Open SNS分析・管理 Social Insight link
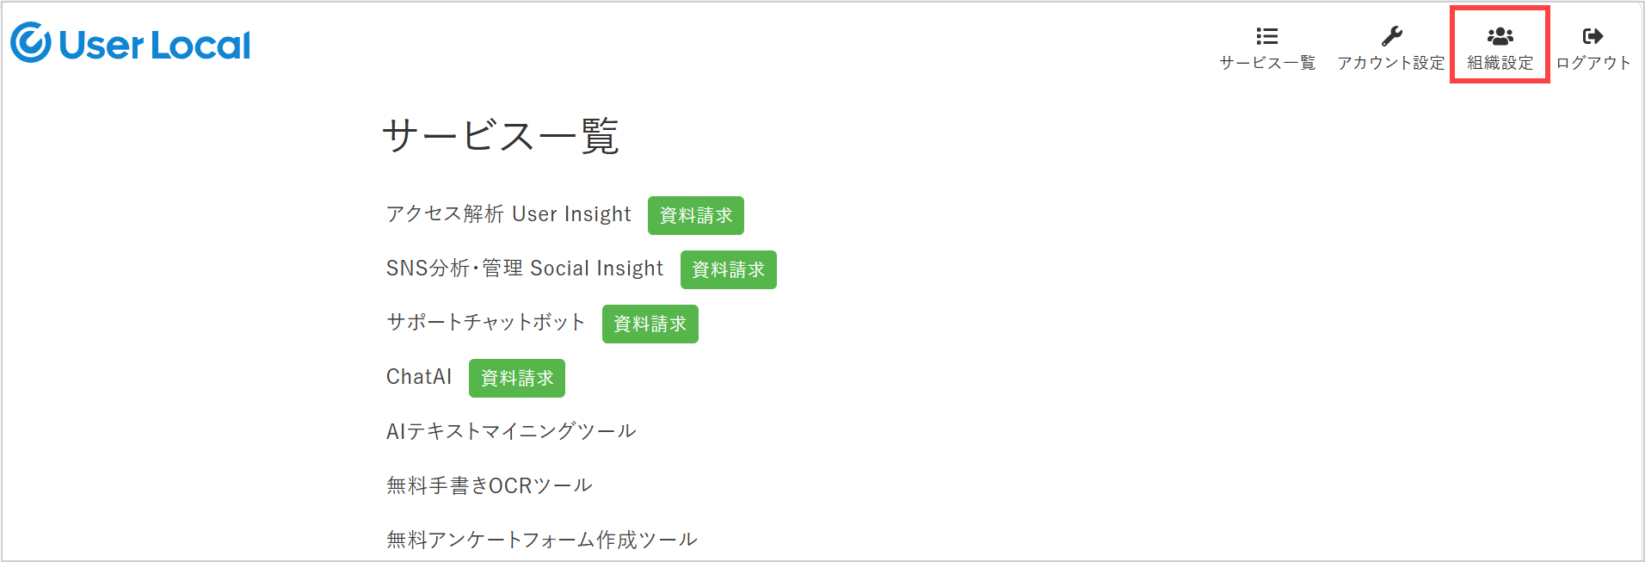This screenshot has width=1645, height=562. 525,269
